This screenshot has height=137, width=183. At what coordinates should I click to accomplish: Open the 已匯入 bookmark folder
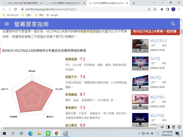click(27, 15)
